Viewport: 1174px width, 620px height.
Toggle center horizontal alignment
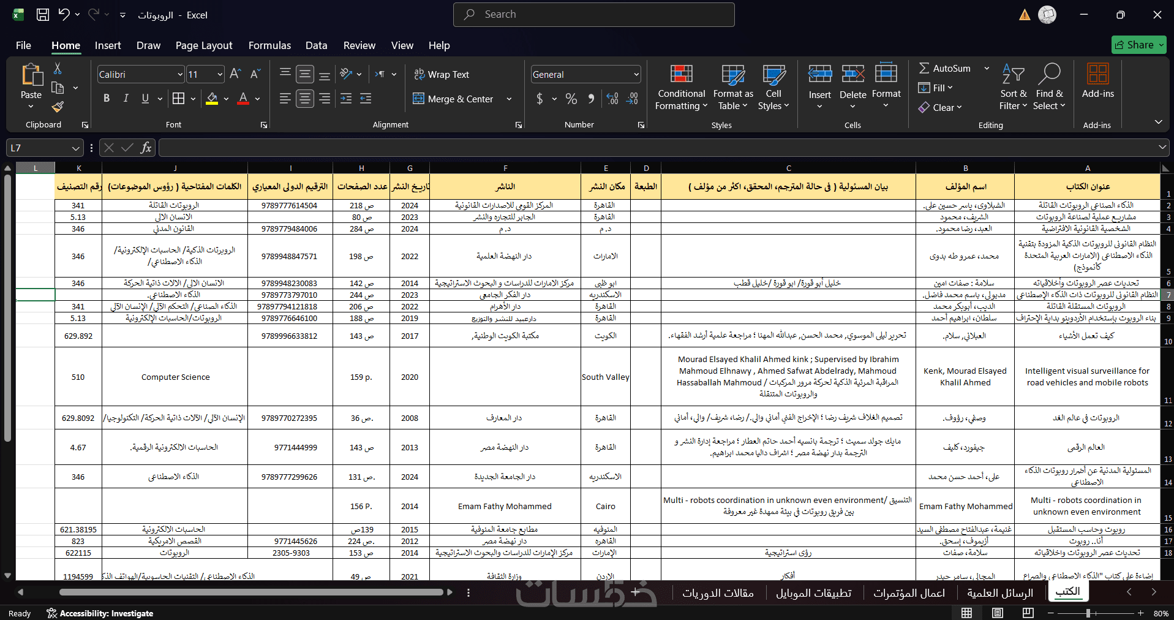click(304, 99)
